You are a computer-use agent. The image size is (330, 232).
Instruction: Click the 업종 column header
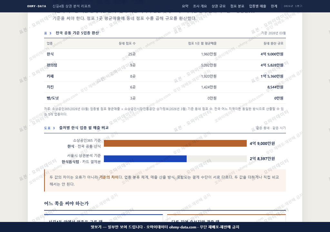[x=50, y=43]
